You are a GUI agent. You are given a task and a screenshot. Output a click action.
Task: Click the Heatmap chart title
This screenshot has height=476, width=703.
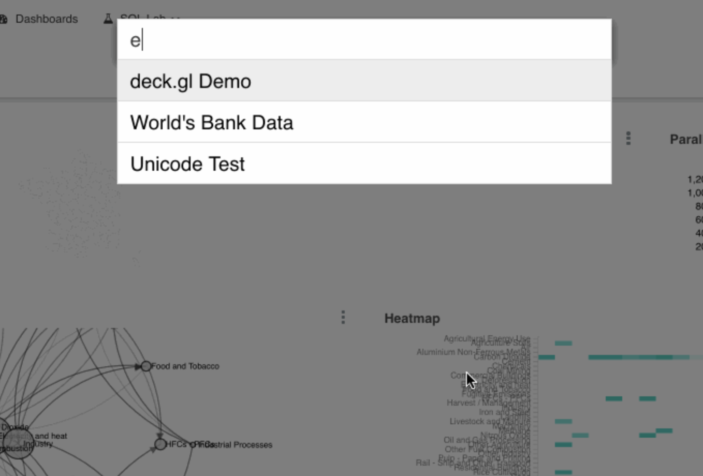point(412,318)
